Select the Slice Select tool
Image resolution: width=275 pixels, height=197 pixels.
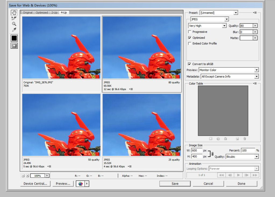click(x=14, y=18)
